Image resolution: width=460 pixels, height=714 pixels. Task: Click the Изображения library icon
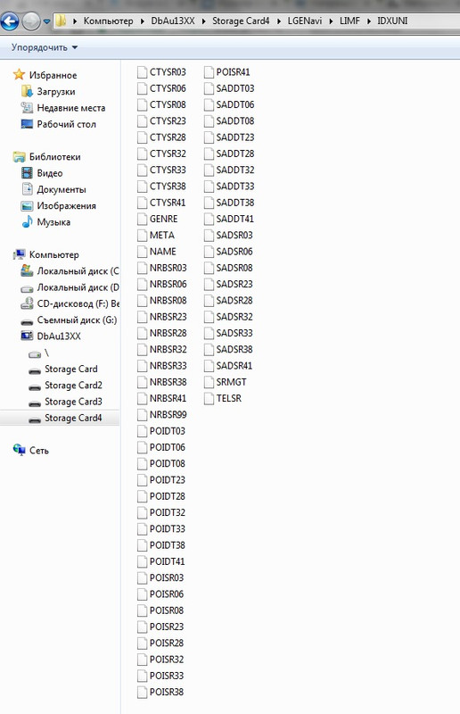(x=27, y=206)
